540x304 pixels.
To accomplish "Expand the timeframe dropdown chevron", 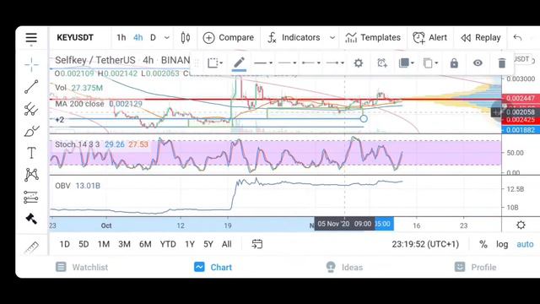I will coord(167,37).
